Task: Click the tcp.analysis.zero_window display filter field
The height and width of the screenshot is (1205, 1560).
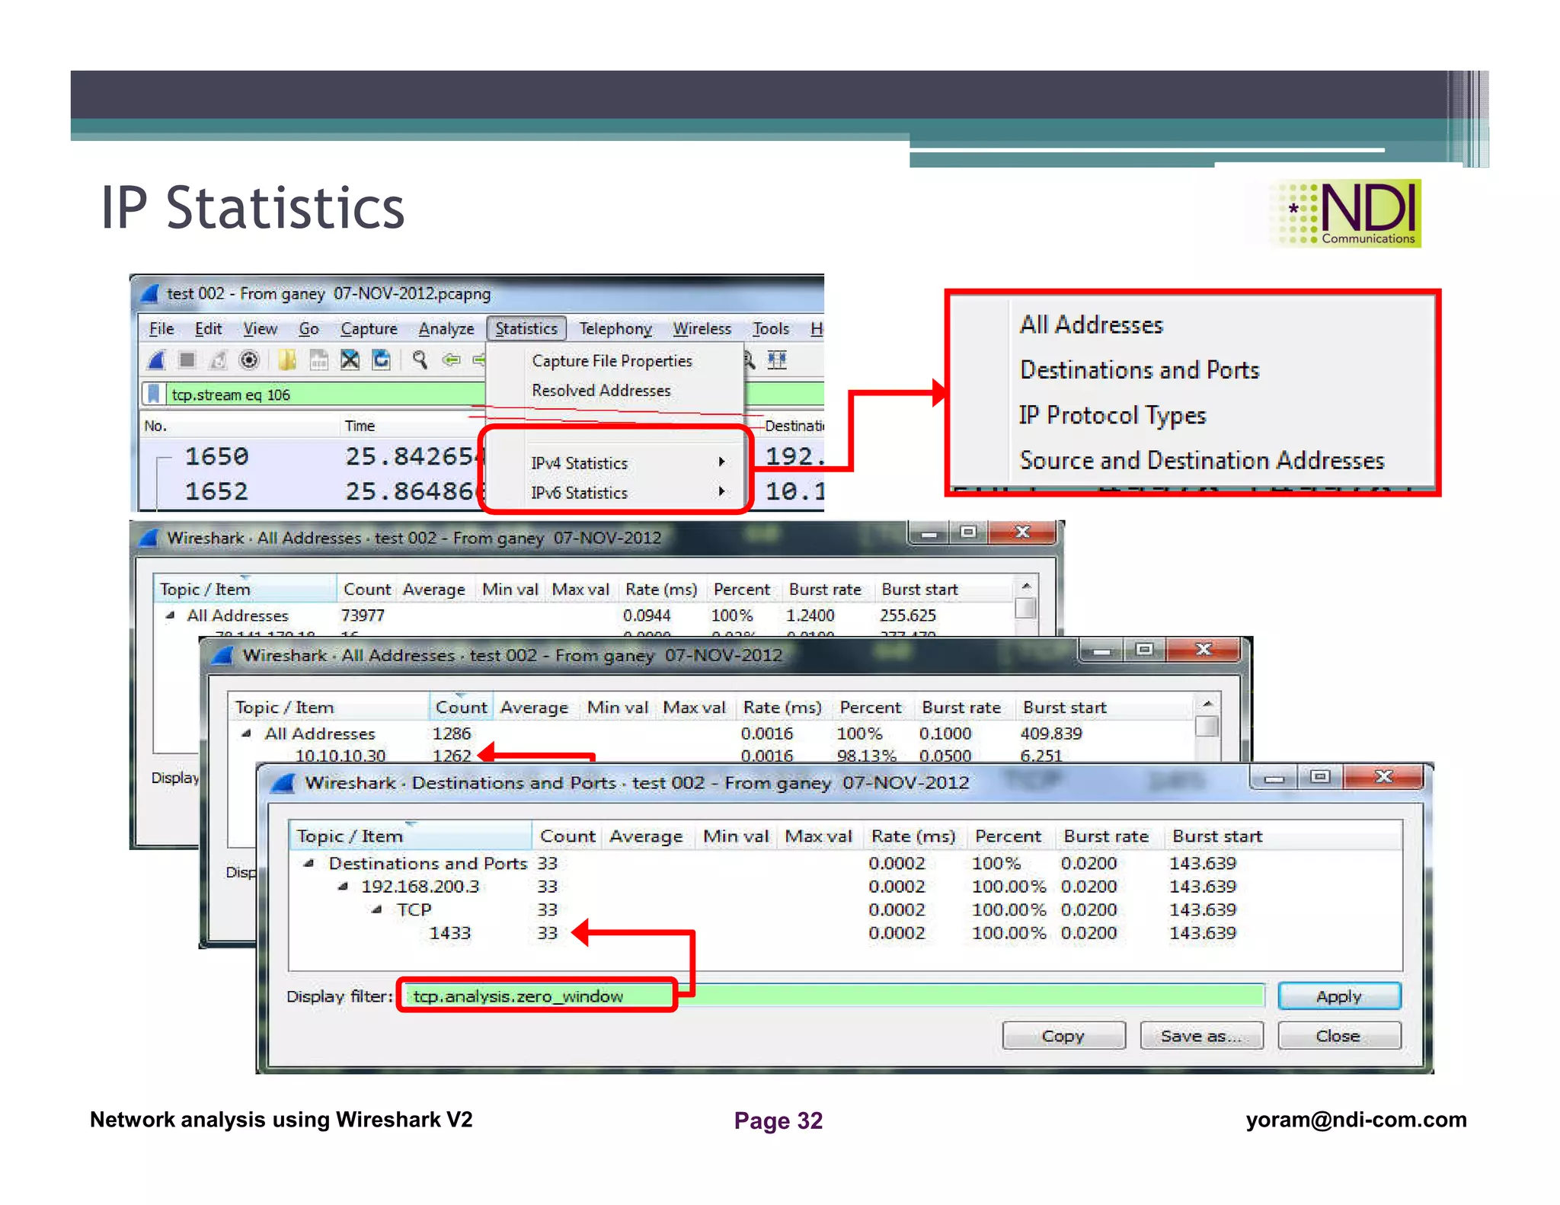Action: click(833, 996)
